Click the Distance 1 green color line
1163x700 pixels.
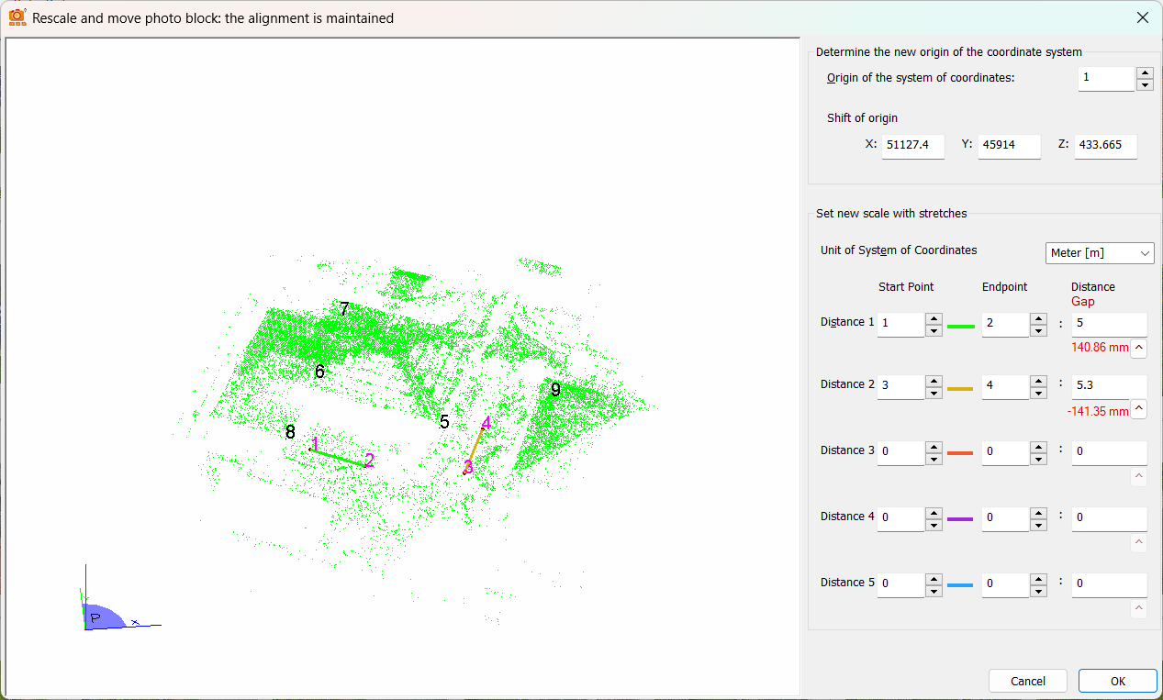(960, 326)
